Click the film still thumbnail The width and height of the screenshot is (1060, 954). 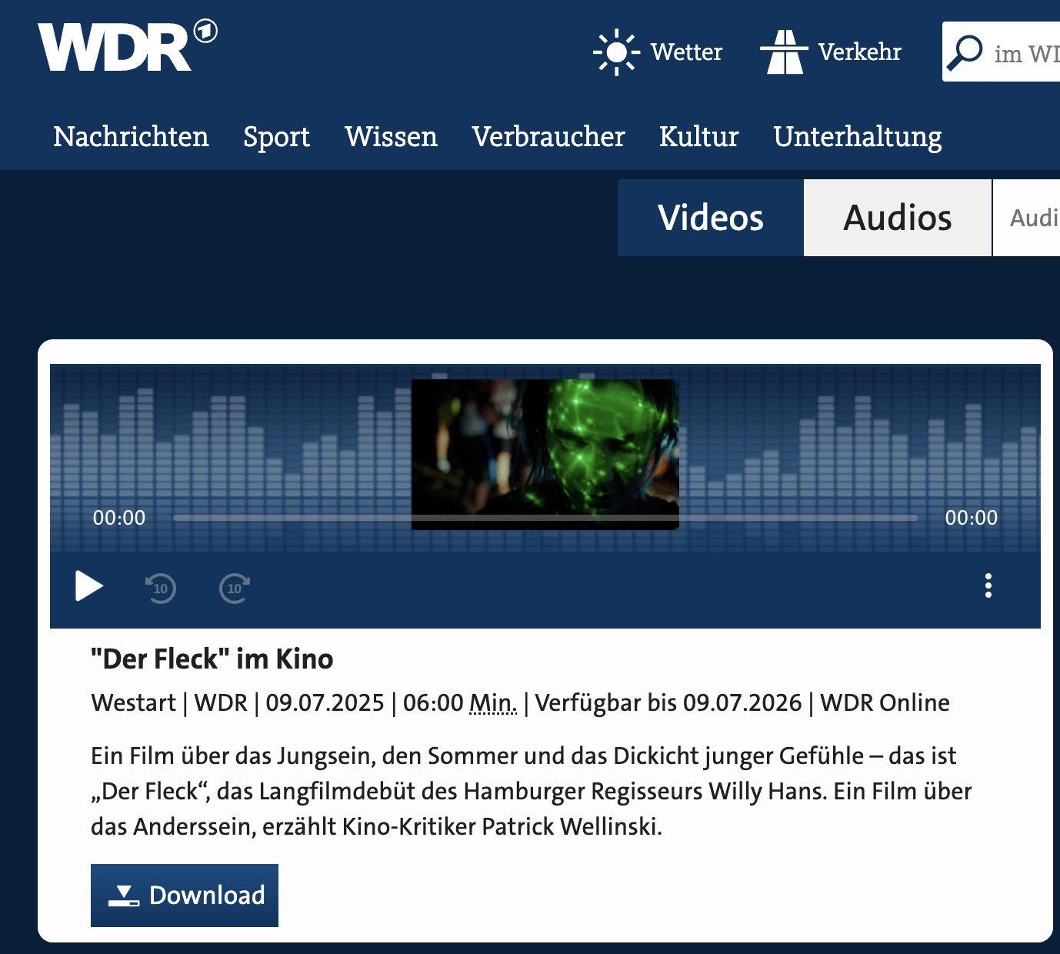click(x=545, y=454)
